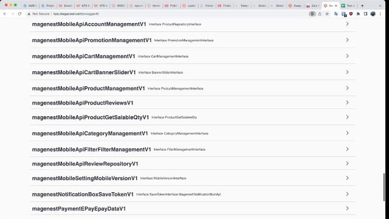The height and width of the screenshot is (219, 389).
Task: Reload the swagger page
Action: 20,14
